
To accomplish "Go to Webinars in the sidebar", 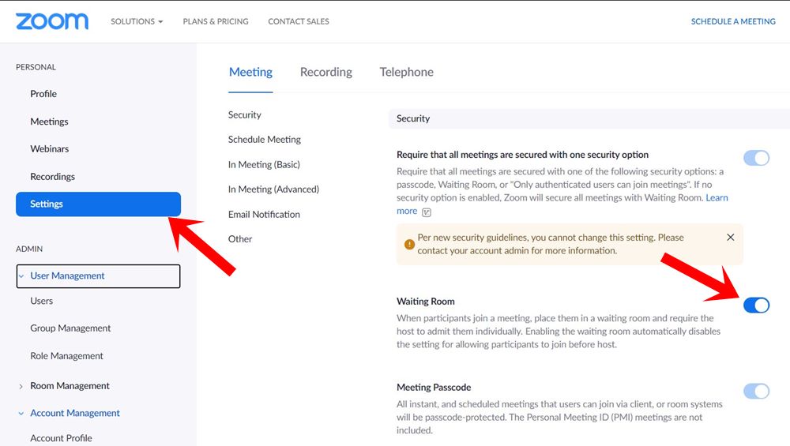I will [49, 149].
